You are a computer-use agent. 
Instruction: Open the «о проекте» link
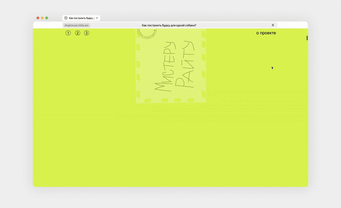coord(266,33)
